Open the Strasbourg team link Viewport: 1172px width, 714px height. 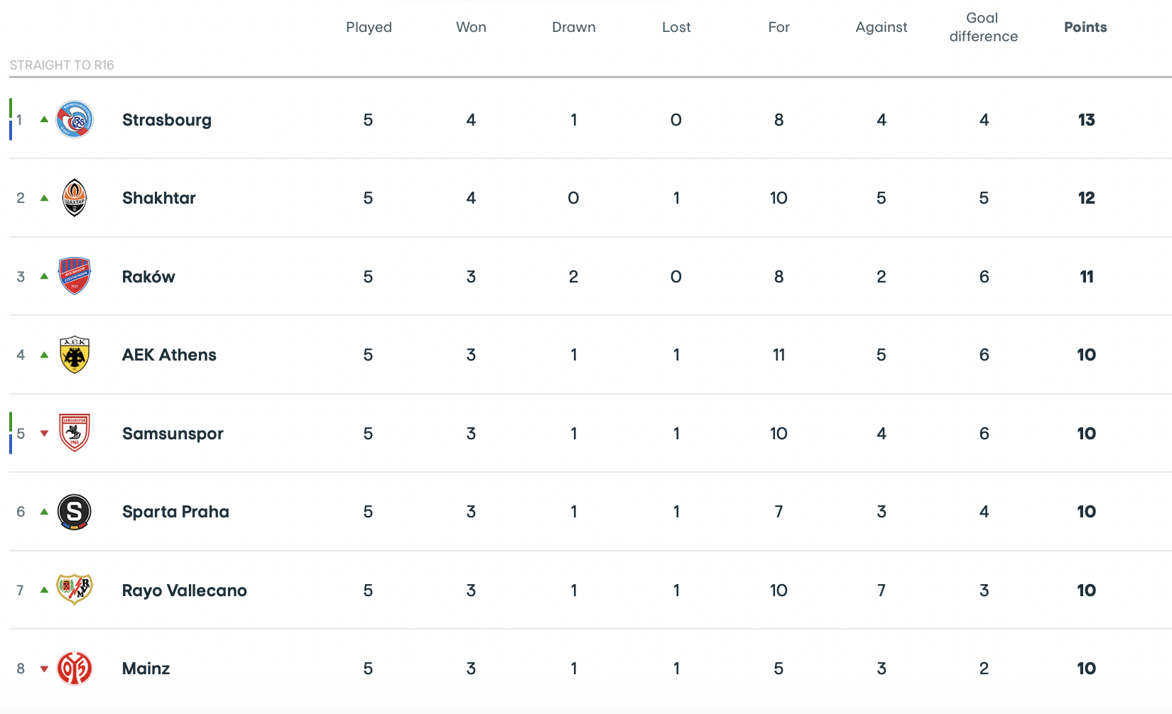[x=167, y=120]
